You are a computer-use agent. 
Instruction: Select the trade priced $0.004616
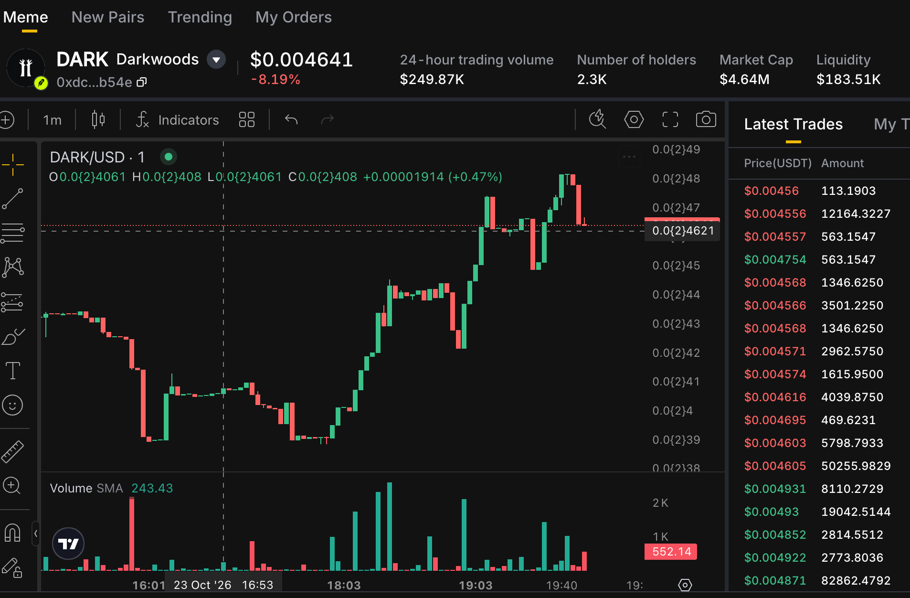coord(819,397)
